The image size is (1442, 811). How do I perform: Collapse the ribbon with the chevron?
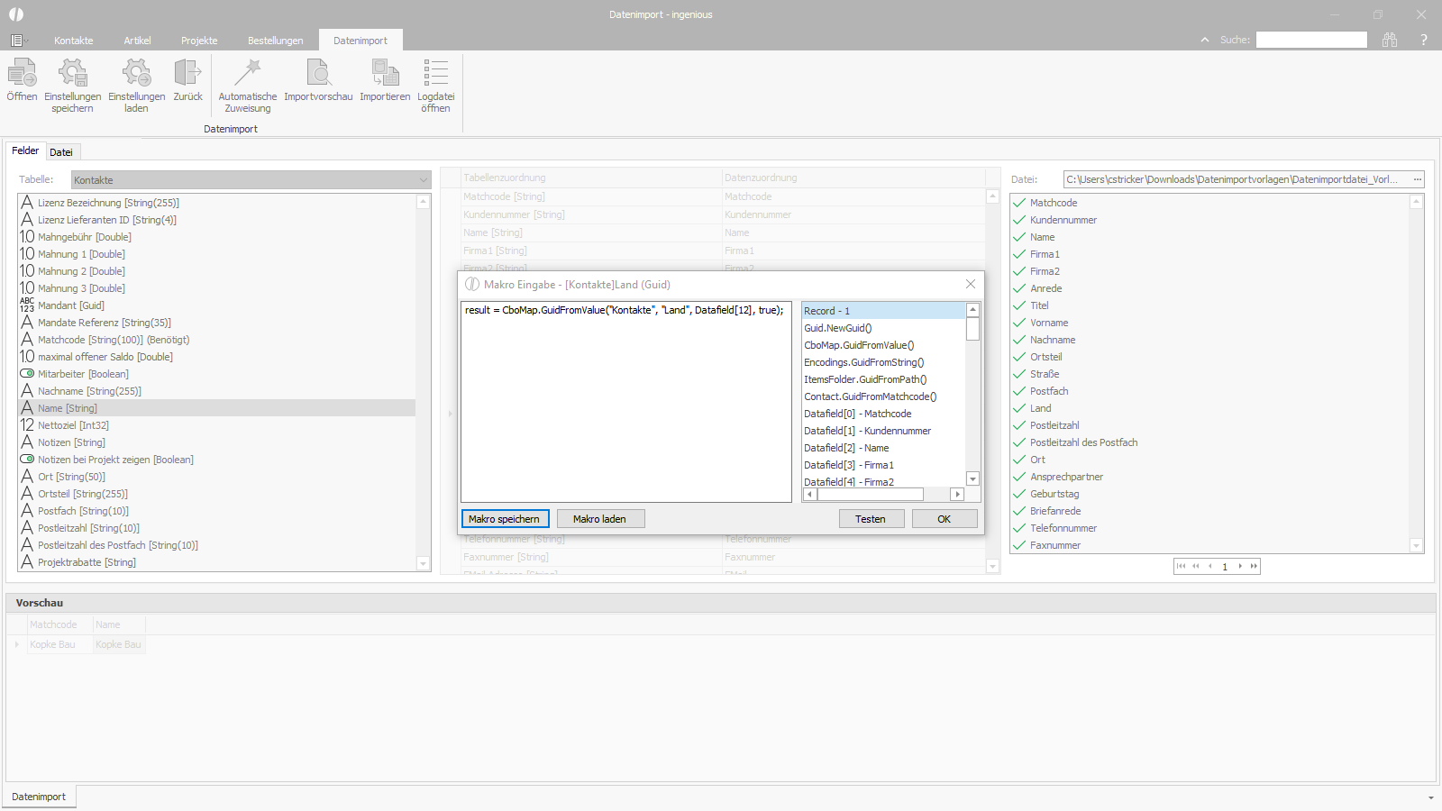click(x=1205, y=40)
